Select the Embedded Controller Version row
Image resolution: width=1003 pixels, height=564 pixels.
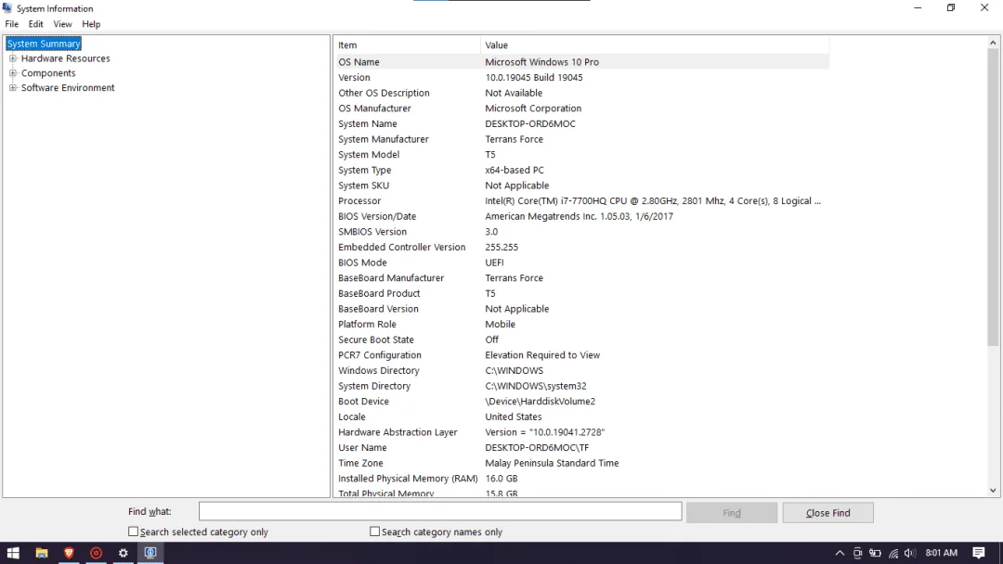[581, 247]
